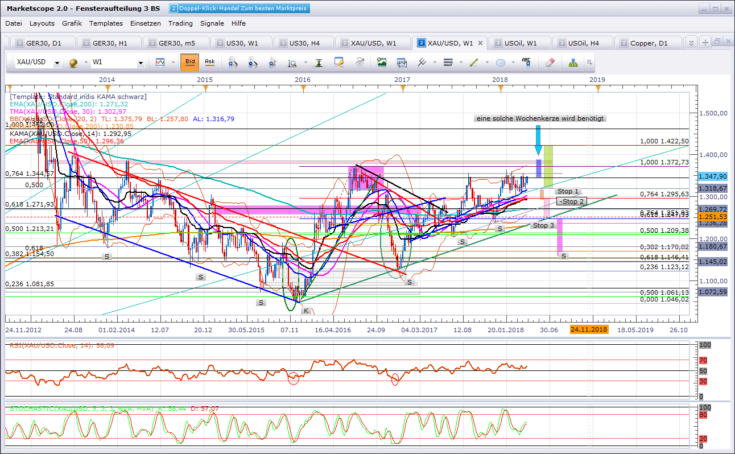Open the Trading menu
The width and height of the screenshot is (735, 454).
pos(180,23)
